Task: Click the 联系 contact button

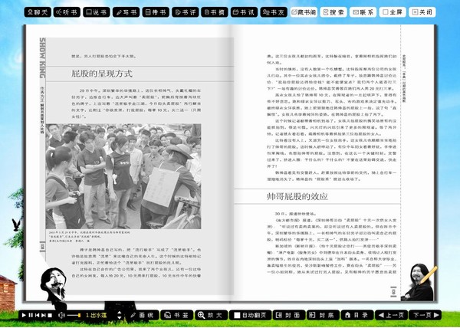Action: (363, 12)
